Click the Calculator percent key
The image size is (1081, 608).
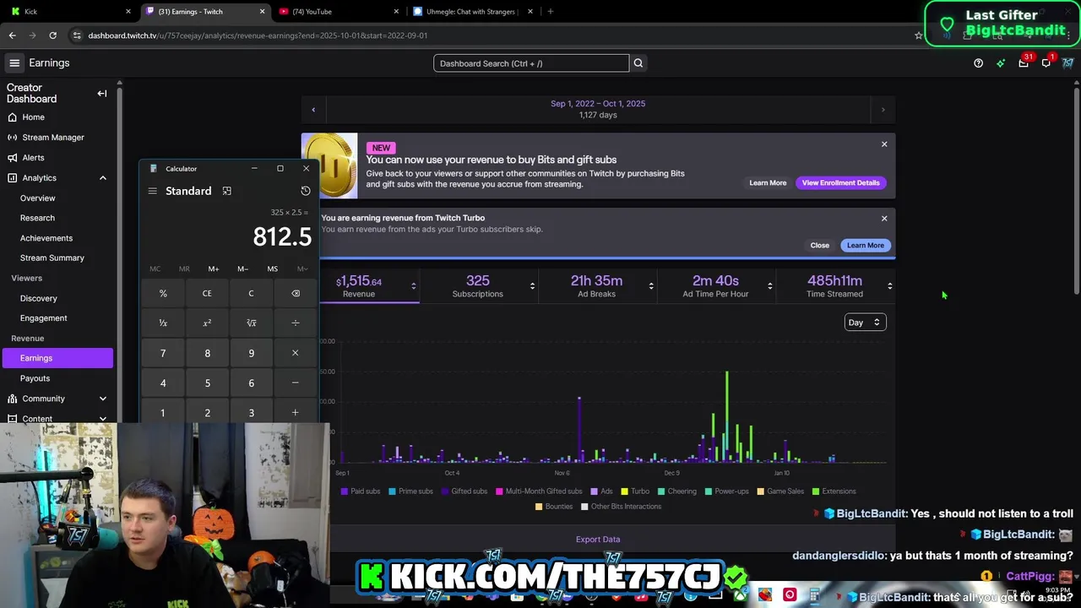(x=163, y=294)
